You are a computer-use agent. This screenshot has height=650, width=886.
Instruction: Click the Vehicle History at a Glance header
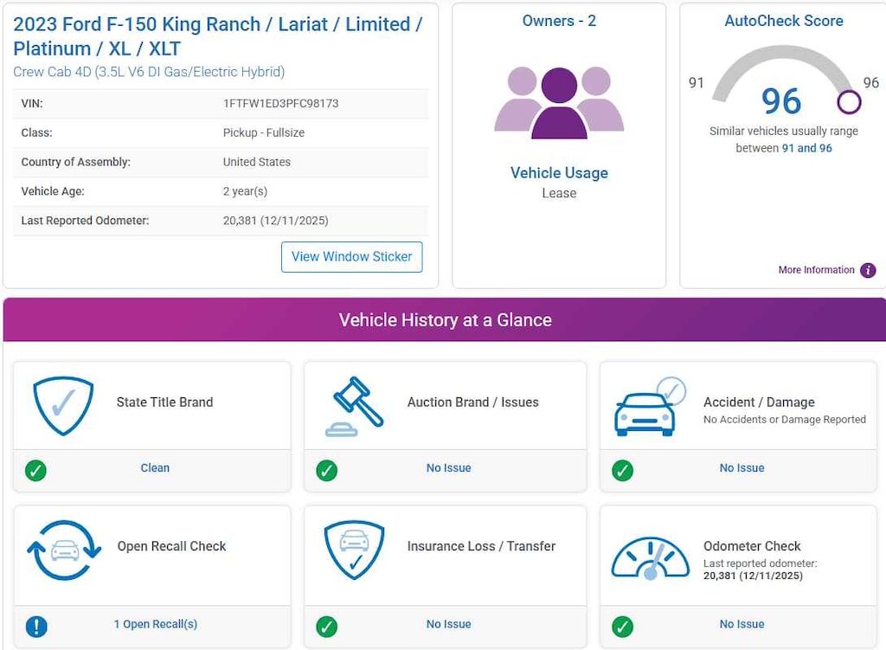point(445,319)
